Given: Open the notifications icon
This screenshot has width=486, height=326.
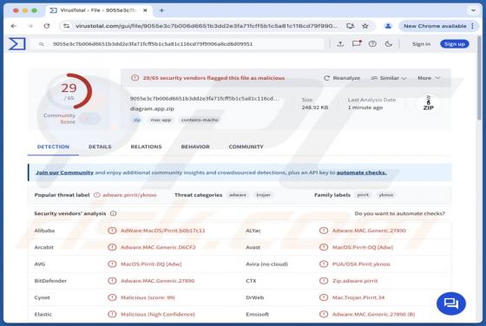Looking at the screenshot, I should click(x=357, y=43).
